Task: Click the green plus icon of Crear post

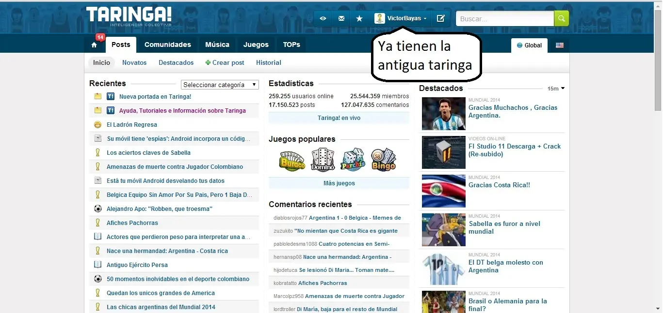Action: click(208, 62)
